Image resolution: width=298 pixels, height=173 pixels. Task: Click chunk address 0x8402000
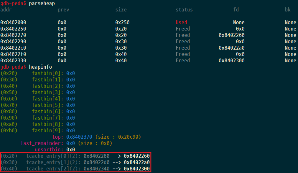pyautogui.click(x=13, y=23)
